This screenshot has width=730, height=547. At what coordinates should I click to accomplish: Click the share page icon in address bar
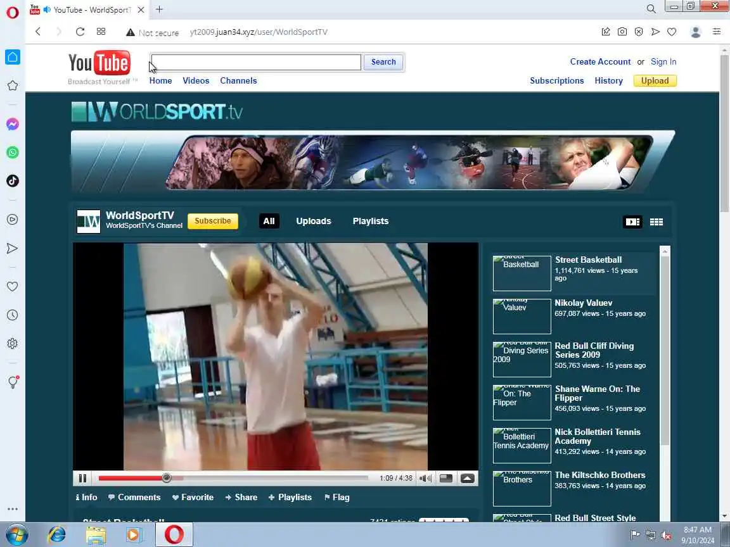pyautogui.click(x=606, y=32)
